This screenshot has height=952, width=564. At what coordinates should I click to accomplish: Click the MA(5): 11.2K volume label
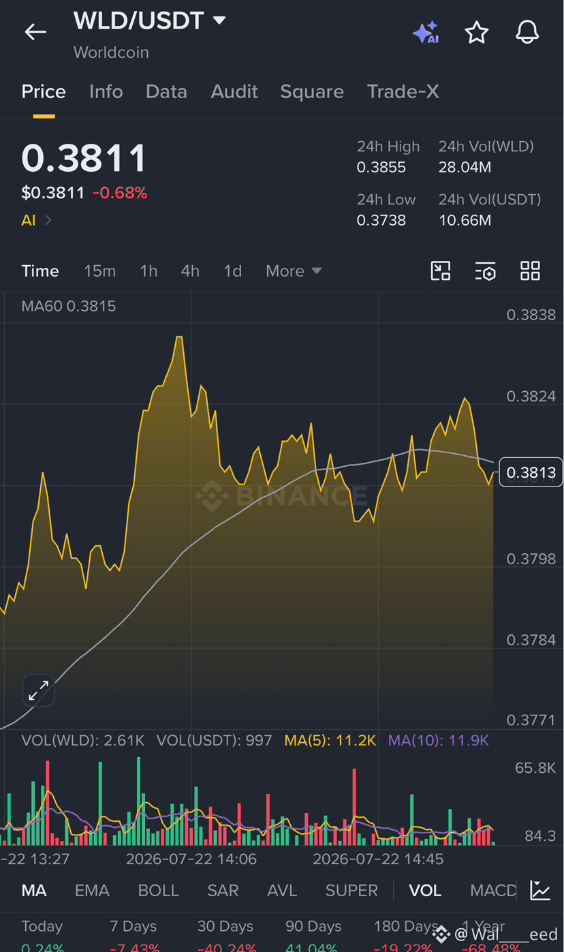(330, 740)
